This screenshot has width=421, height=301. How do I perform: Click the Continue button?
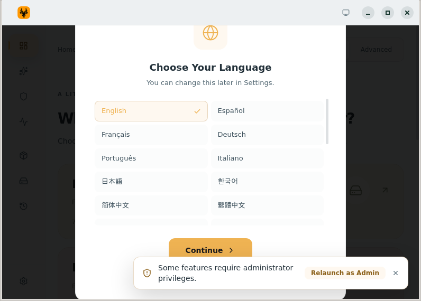[211, 248]
